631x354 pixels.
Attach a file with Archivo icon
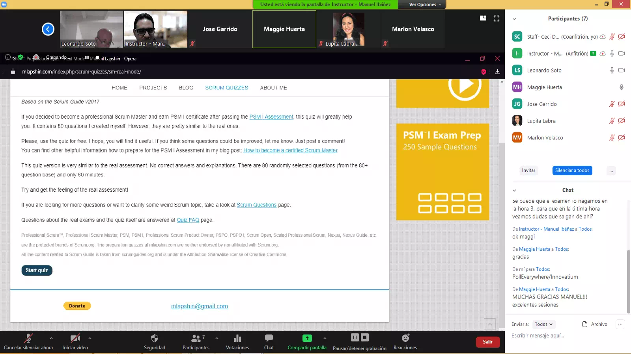click(x=585, y=324)
